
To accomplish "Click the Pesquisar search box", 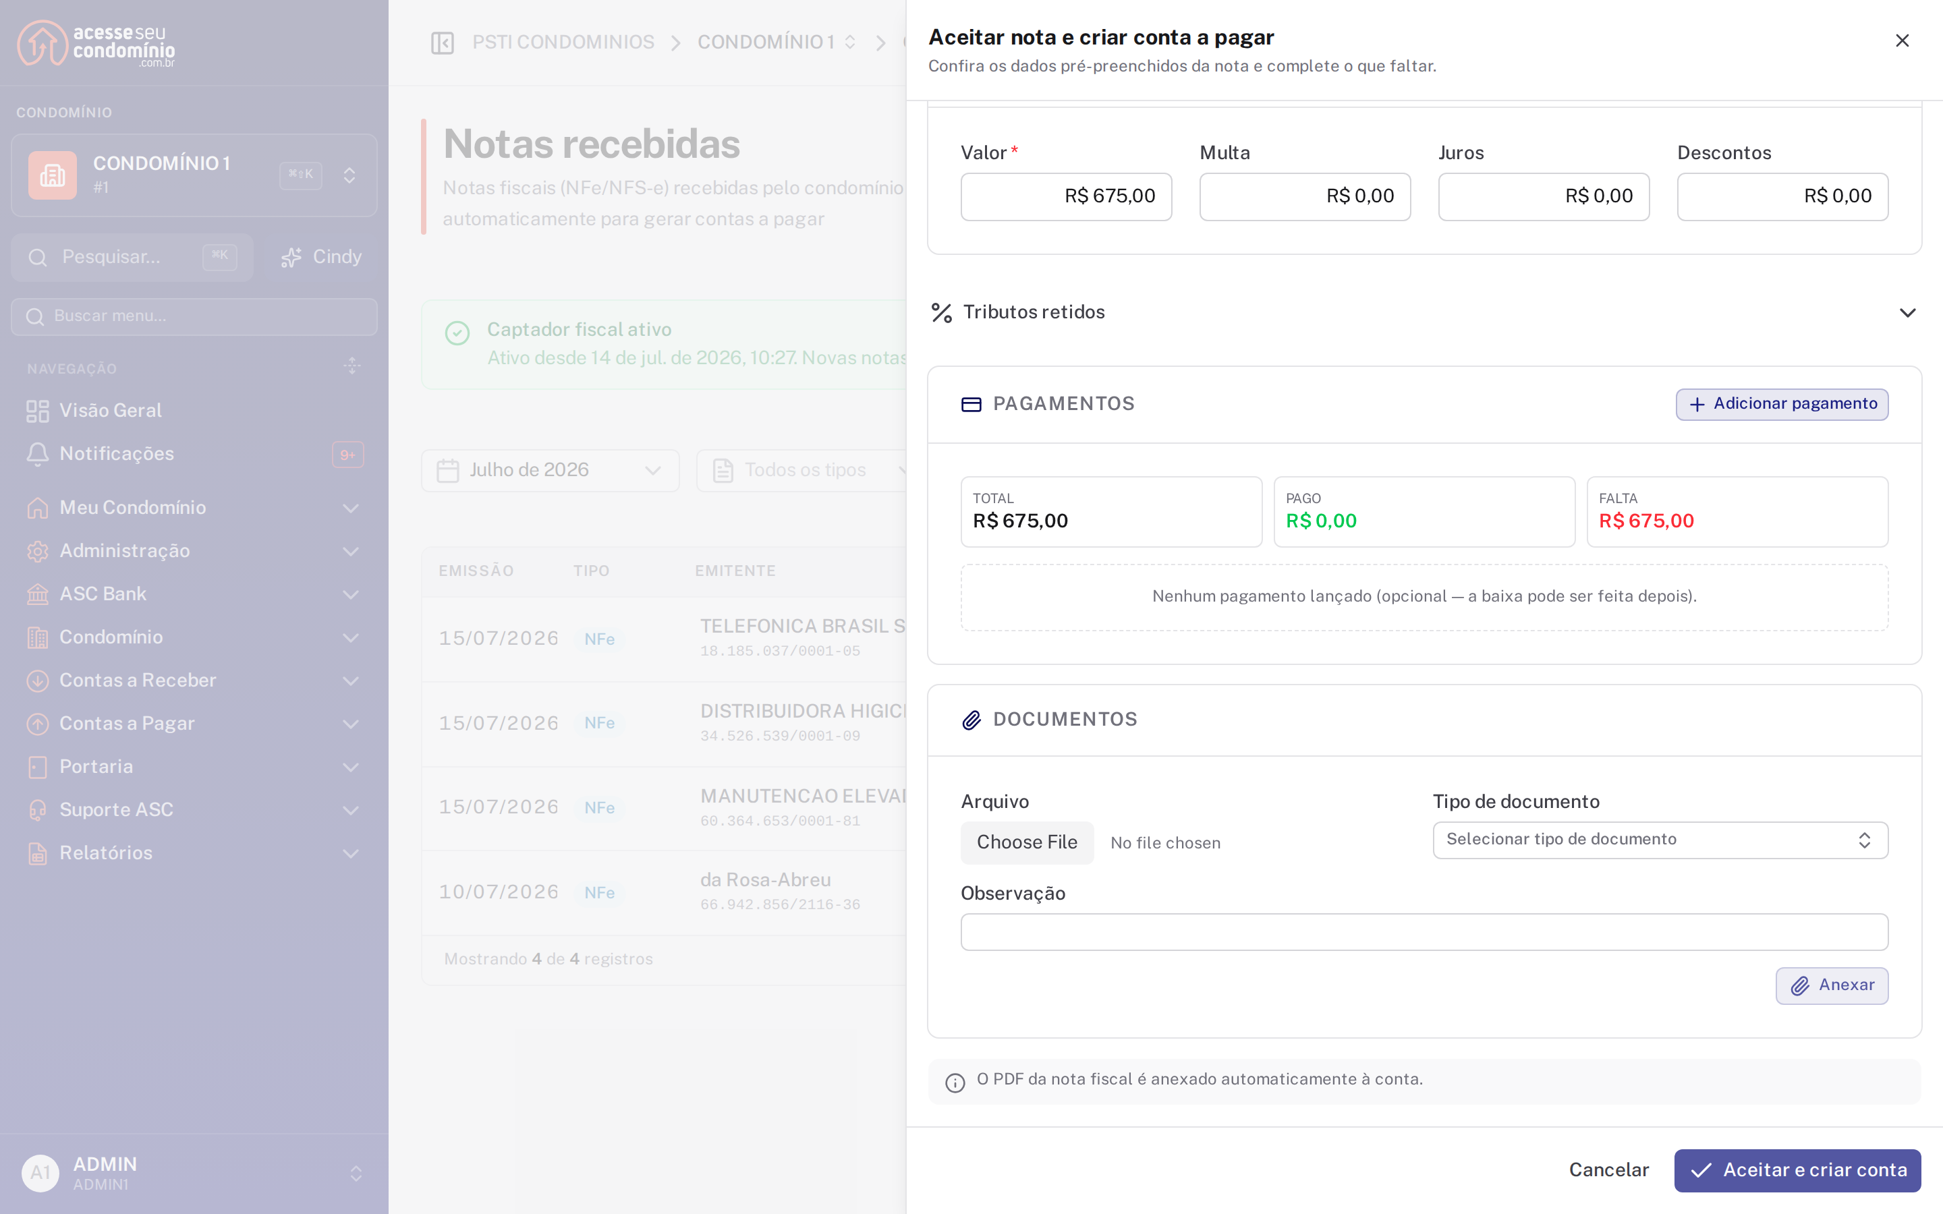I will click(x=132, y=257).
